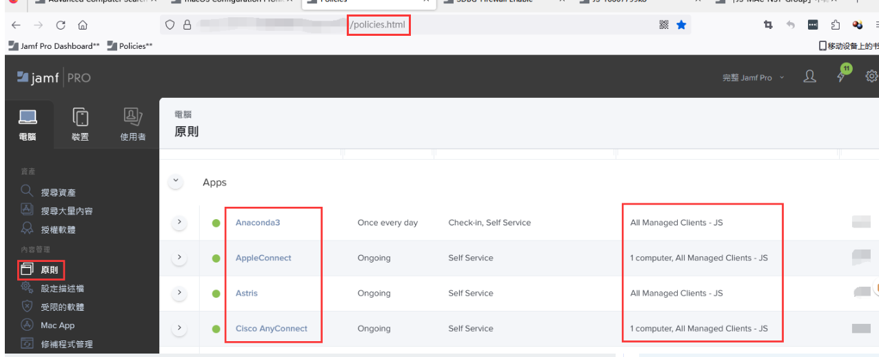
Task: Open the browser extensions puzzle icon
Action: [x=836, y=25]
